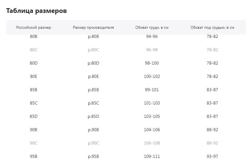Click the 100-102 bust measurement
246x168 pixels.
point(152,77)
